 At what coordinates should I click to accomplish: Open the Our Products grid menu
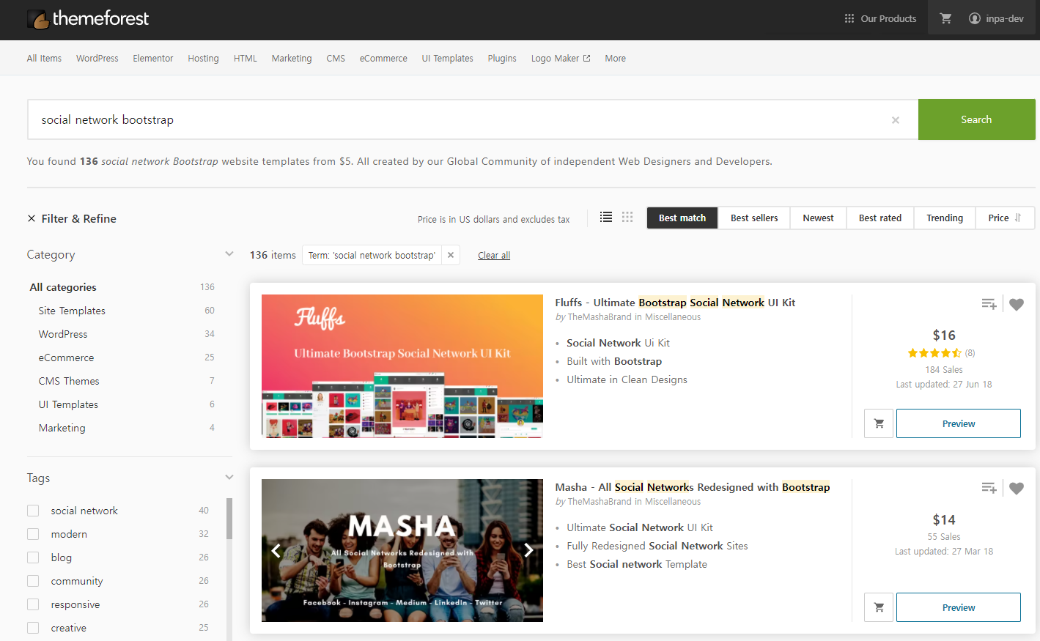pyautogui.click(x=880, y=18)
